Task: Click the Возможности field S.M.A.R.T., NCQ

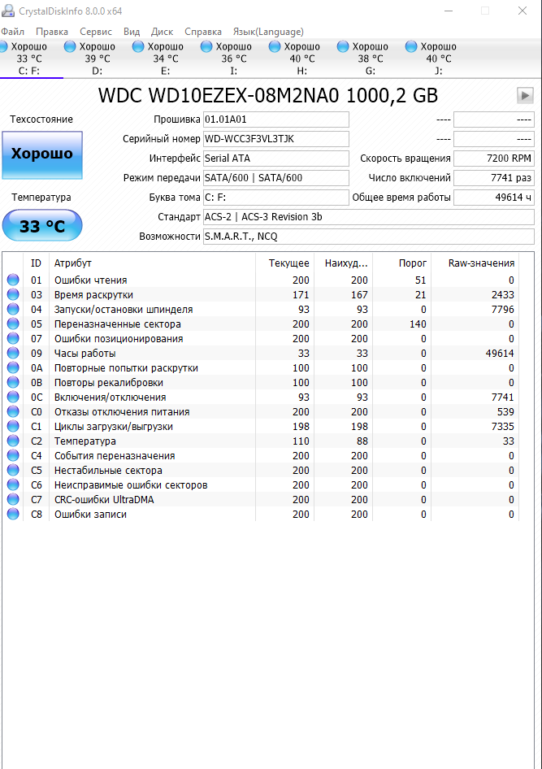Action: click(x=369, y=237)
